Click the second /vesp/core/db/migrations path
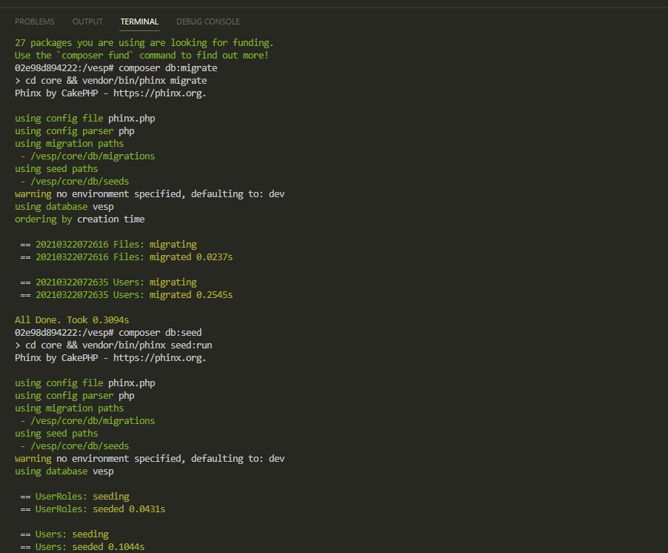668x553 pixels. click(x=93, y=421)
